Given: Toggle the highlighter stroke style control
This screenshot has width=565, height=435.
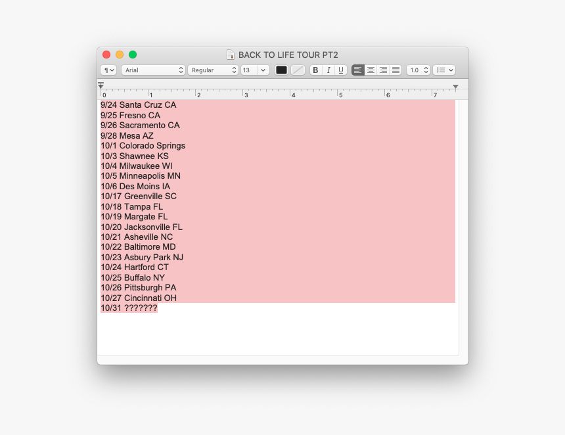Looking at the screenshot, I should 298,70.
